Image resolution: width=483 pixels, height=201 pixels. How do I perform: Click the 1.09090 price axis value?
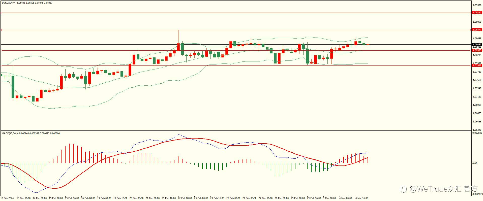pos(477,22)
